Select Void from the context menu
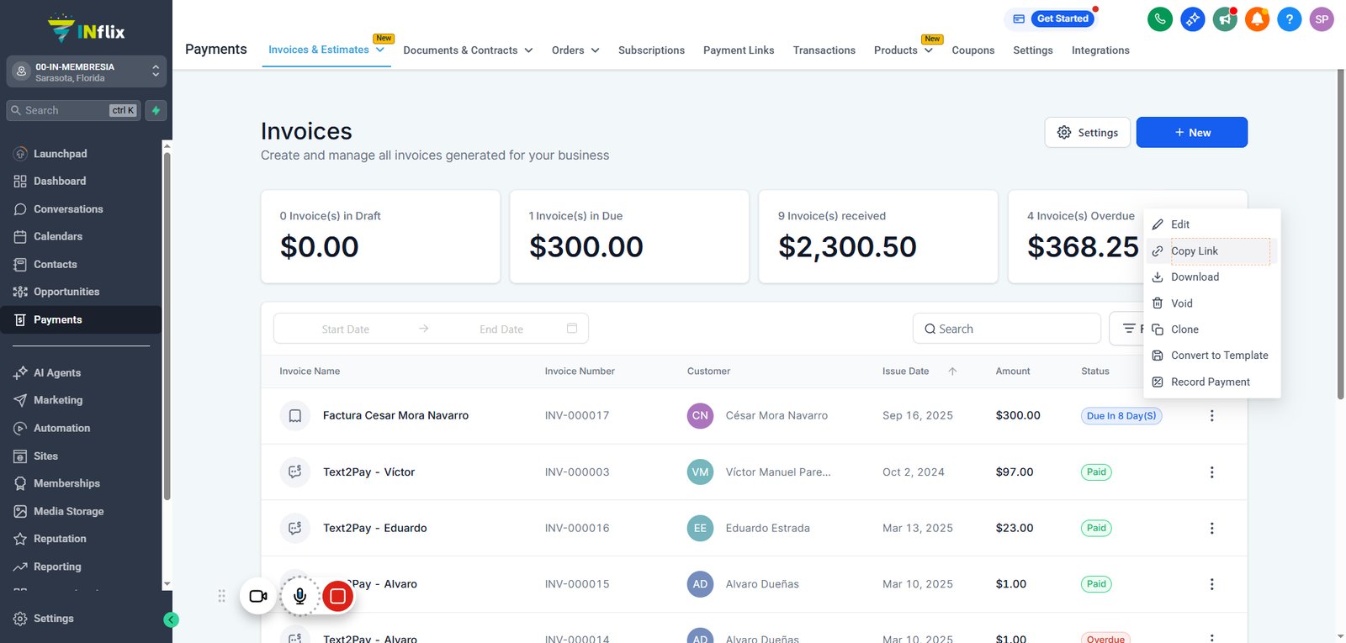This screenshot has height=643, width=1346. 1211,303
